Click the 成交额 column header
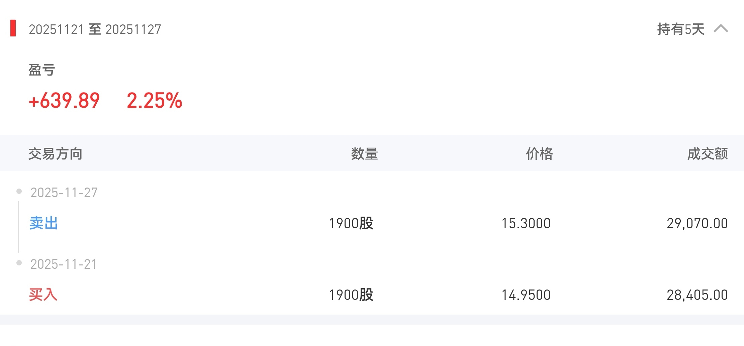744x346 pixels. click(708, 154)
